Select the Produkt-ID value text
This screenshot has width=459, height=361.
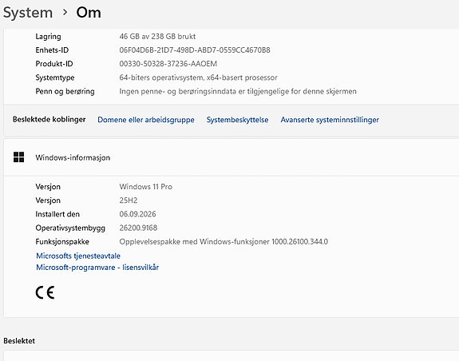pyautogui.click(x=168, y=64)
